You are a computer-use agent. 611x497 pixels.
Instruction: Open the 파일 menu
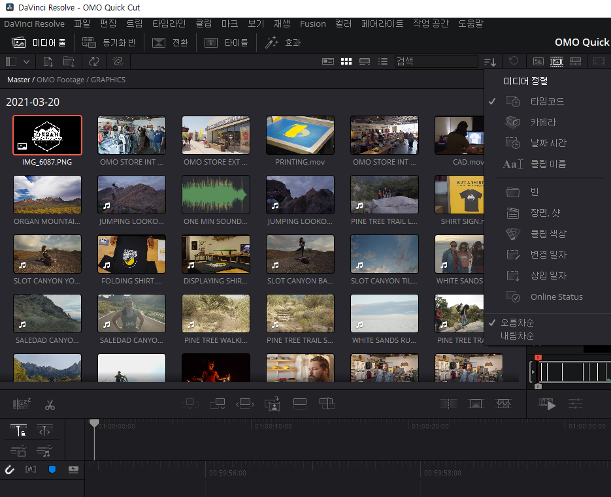(82, 24)
